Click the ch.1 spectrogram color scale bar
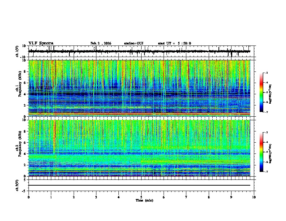Viewport: 286px width, 221px height. point(261,92)
